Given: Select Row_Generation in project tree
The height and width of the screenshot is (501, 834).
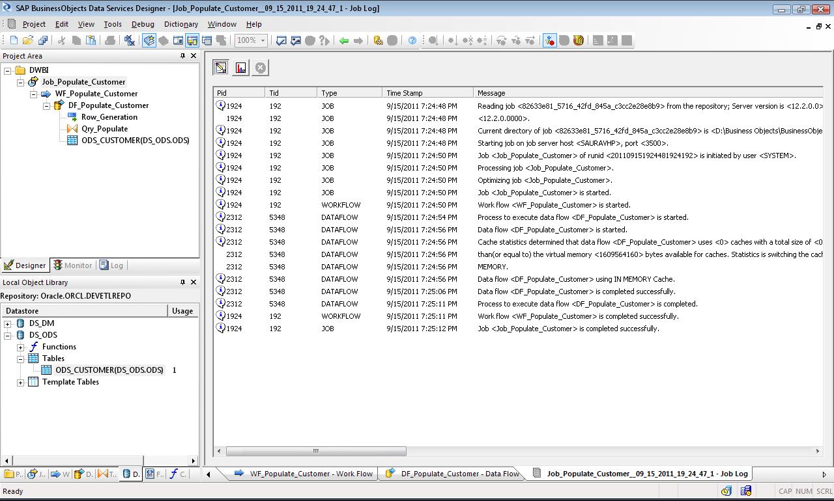Looking at the screenshot, I should tap(109, 117).
